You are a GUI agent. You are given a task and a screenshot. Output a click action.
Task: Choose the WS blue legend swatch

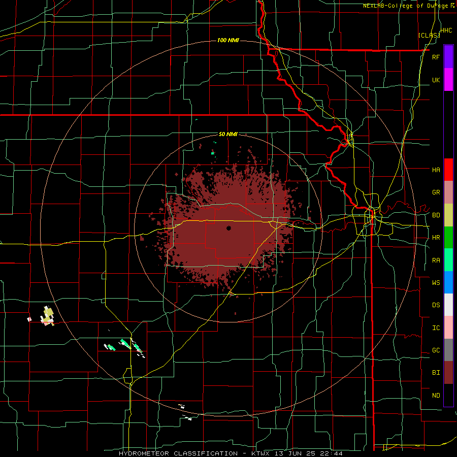448,282
